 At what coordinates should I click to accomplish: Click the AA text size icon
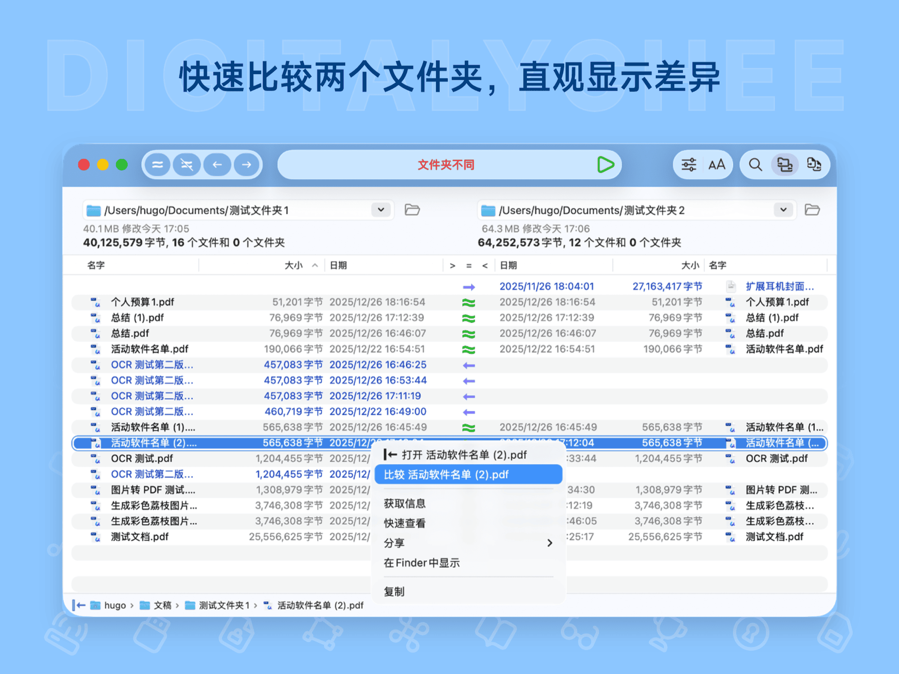(x=717, y=165)
